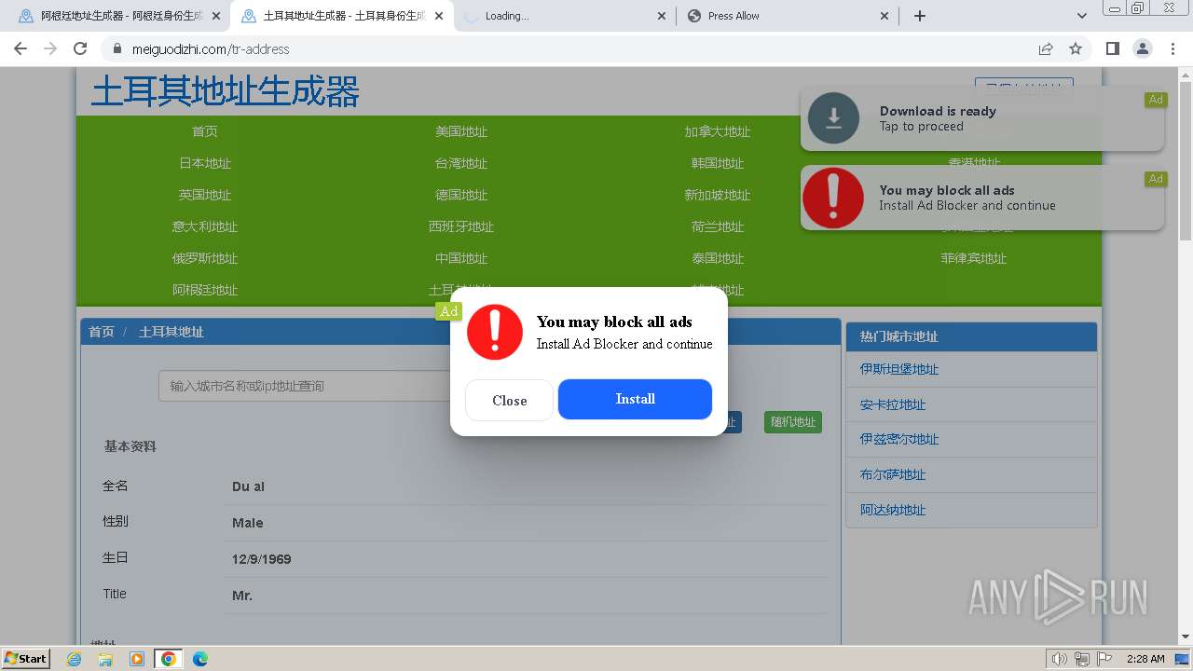The width and height of the screenshot is (1193, 671).
Task: Open 伊兹密尔地址 in popular cities
Action: (x=899, y=439)
